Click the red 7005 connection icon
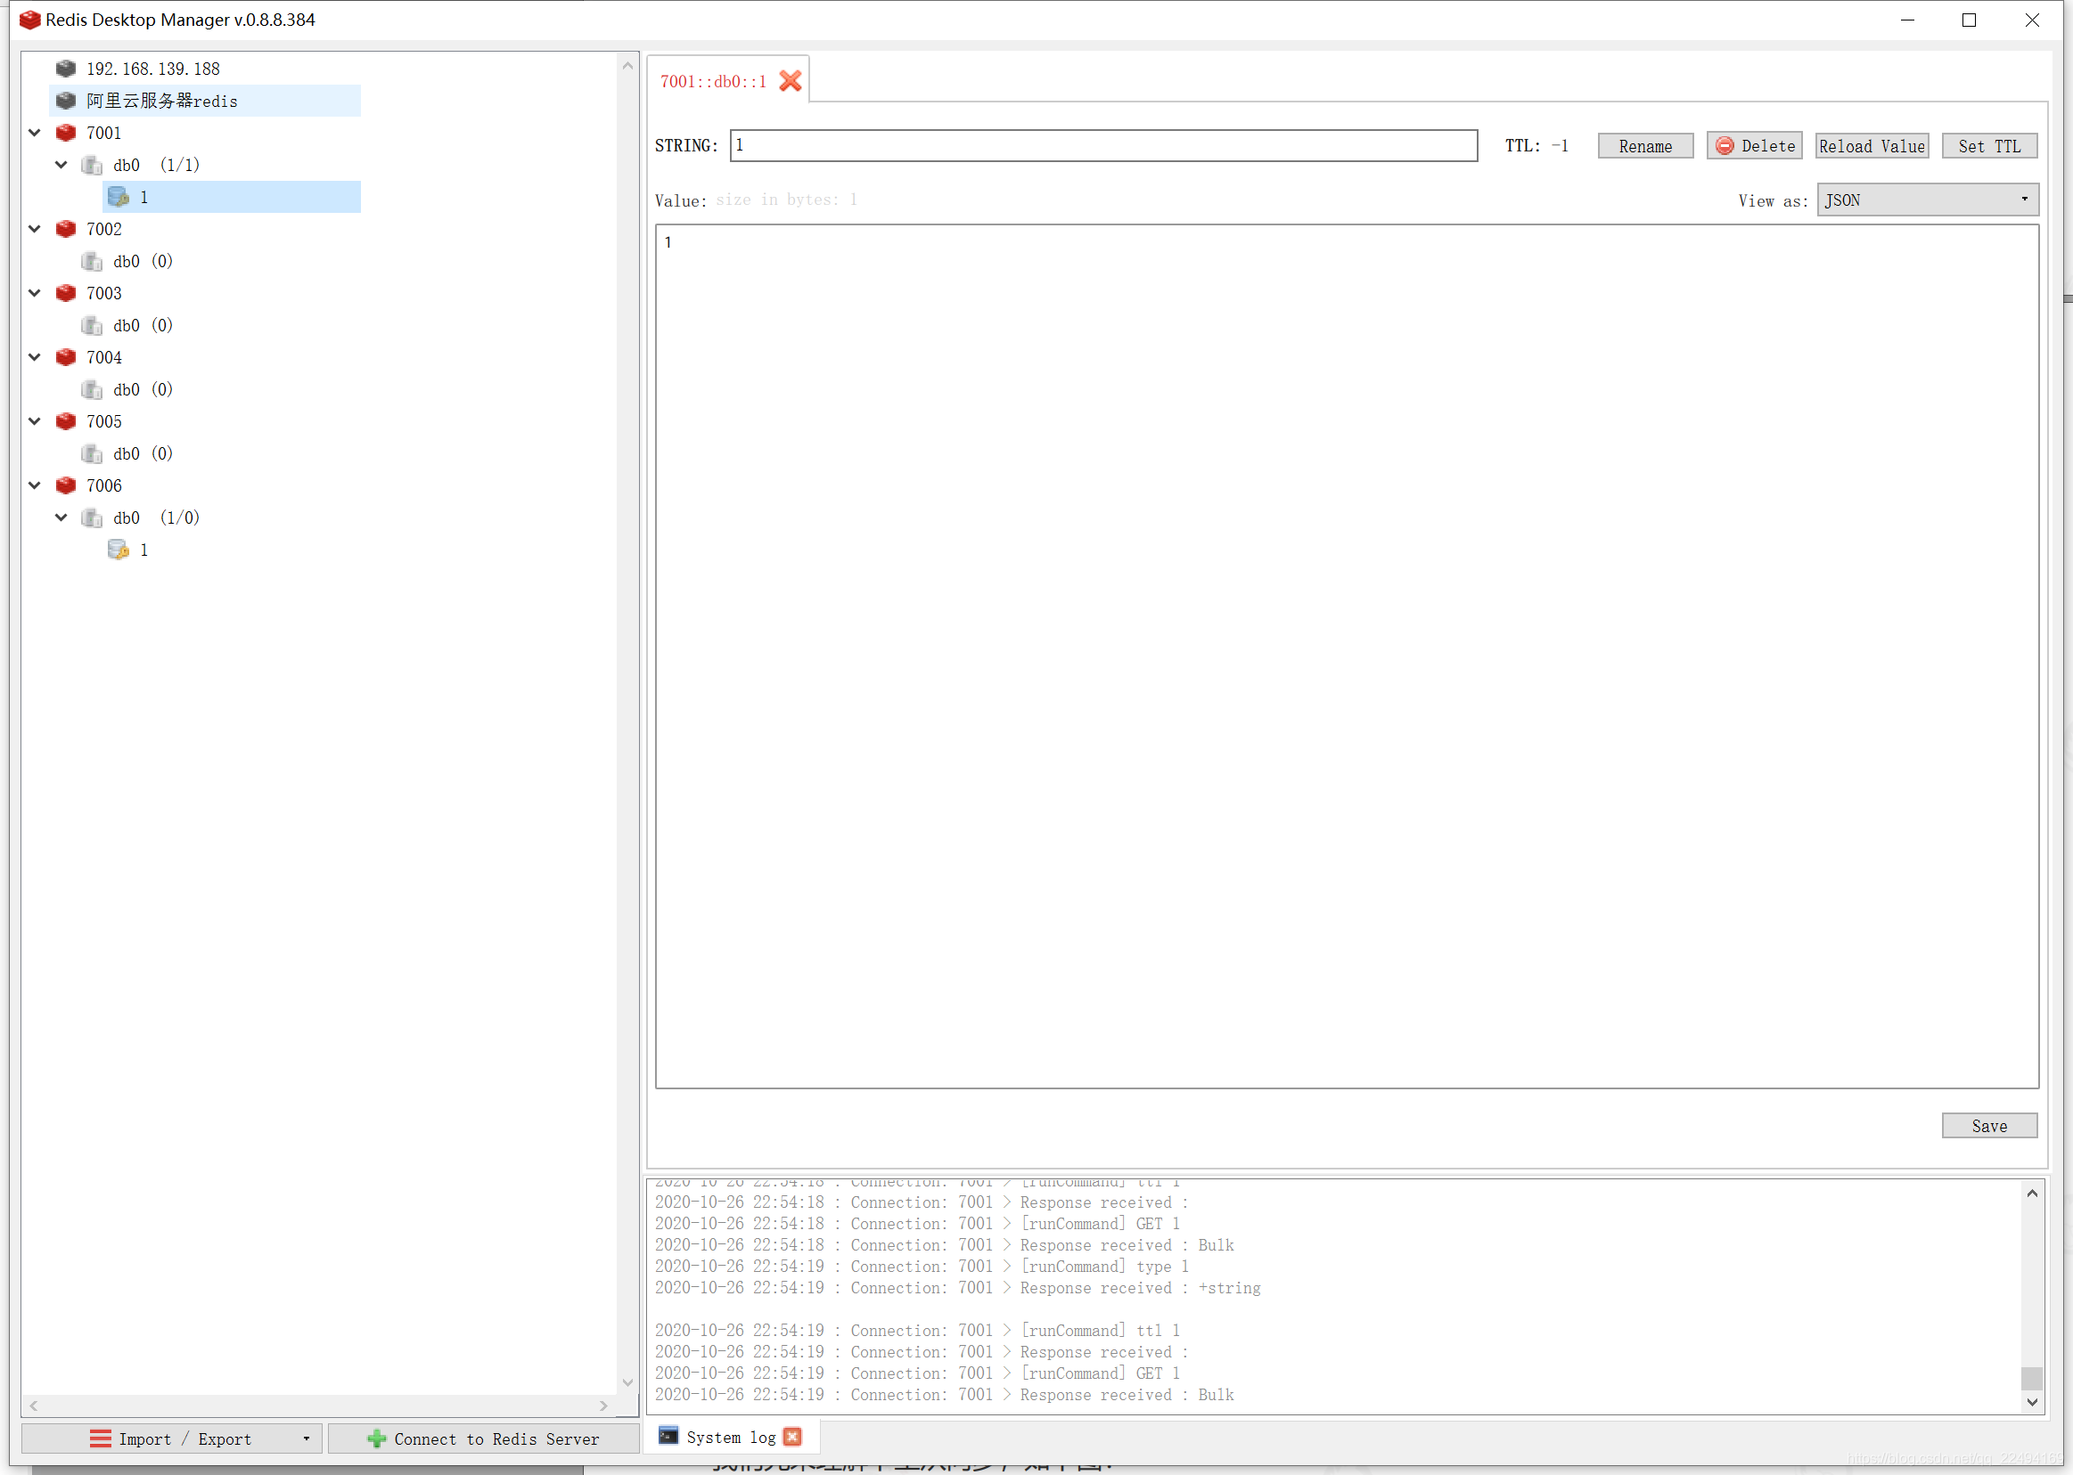The image size is (2073, 1475). pos(65,421)
